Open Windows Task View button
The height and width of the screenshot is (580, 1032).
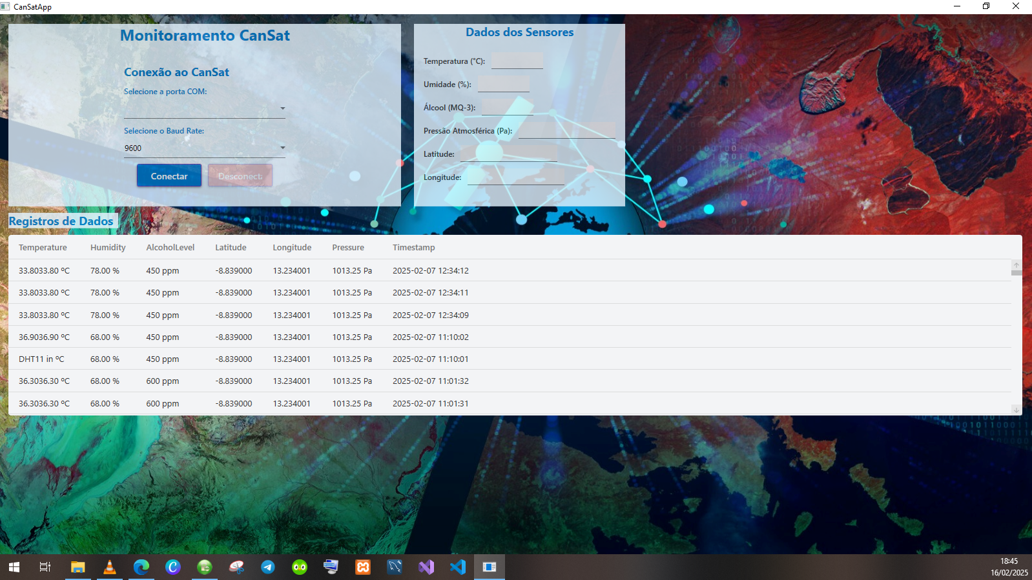45,567
